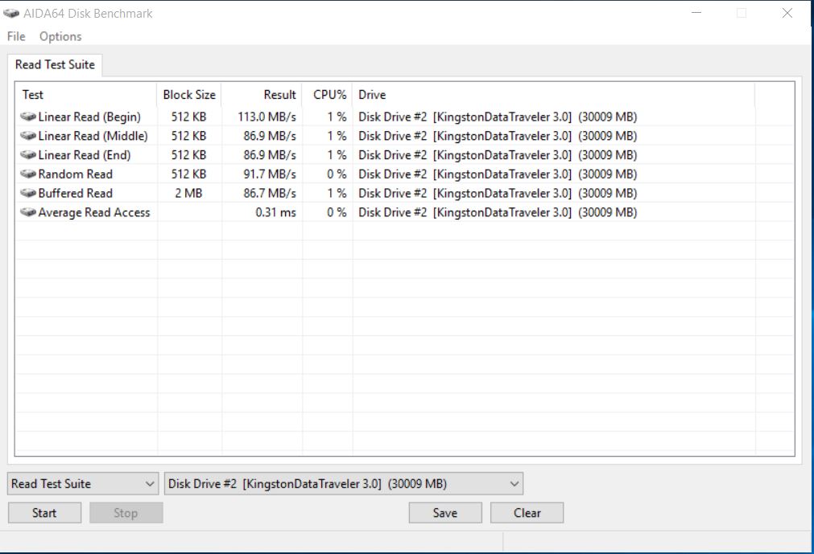Click the disk icon beside Average Read Access

pos(28,212)
